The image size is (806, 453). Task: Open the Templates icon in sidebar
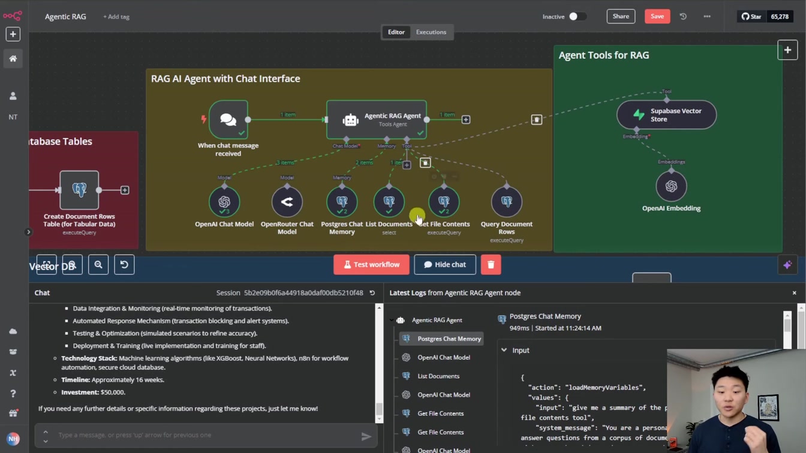(x=13, y=352)
